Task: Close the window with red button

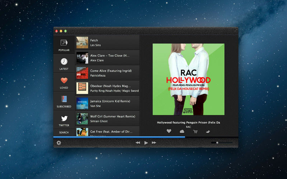Action: [x=57, y=31]
